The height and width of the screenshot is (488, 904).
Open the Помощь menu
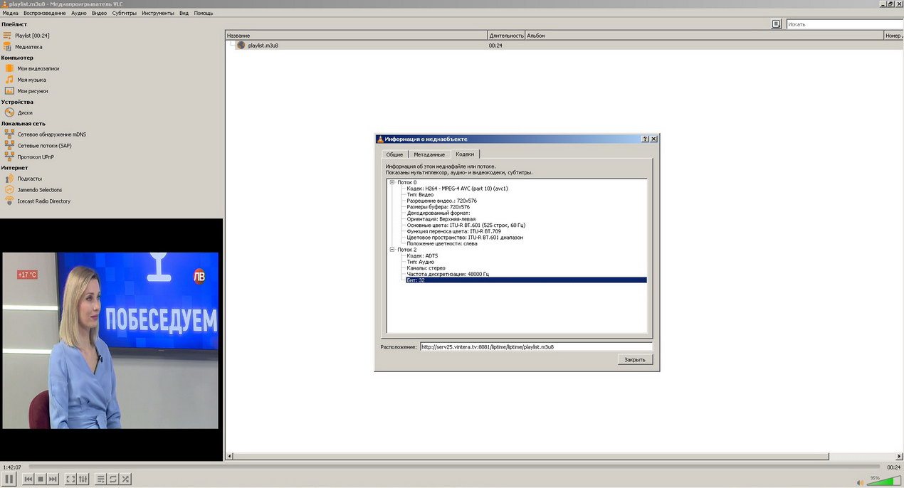tap(204, 13)
